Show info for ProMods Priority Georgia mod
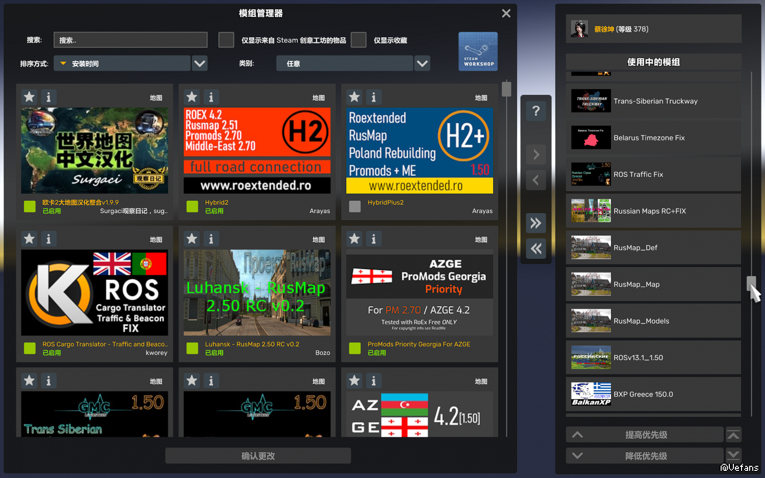 [373, 238]
